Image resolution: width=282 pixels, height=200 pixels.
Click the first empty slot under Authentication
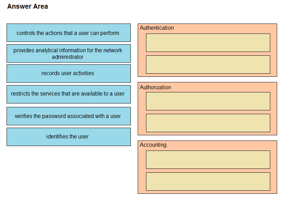point(208,43)
